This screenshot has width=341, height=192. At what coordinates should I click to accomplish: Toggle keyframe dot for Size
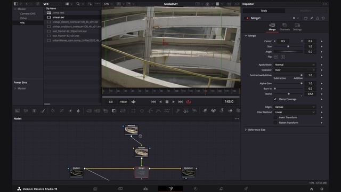point(322,46)
